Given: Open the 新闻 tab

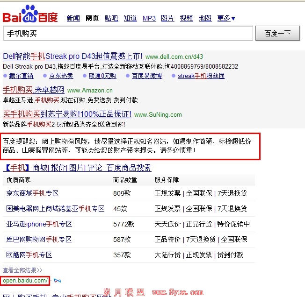Looking at the screenshot, I should (73, 18).
